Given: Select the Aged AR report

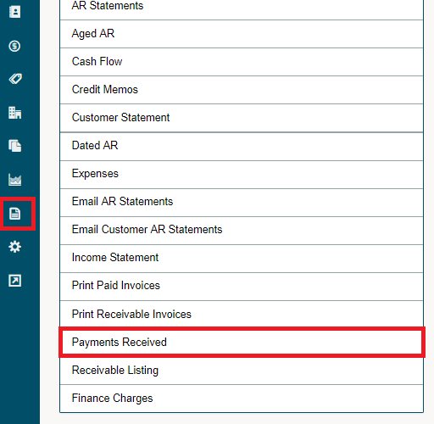Looking at the screenshot, I should click(242, 34).
